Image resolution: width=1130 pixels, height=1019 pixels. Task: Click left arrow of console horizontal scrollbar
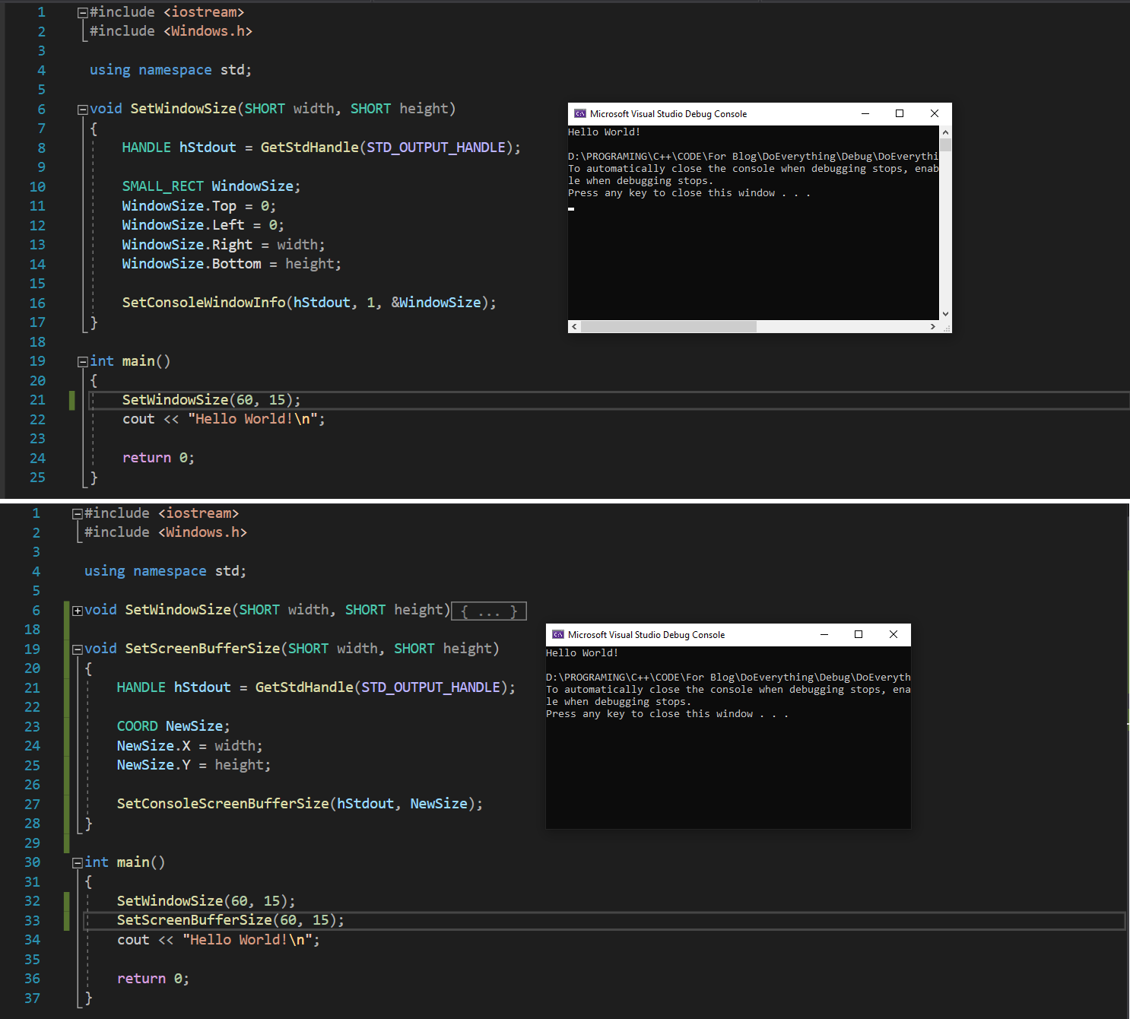tap(574, 326)
